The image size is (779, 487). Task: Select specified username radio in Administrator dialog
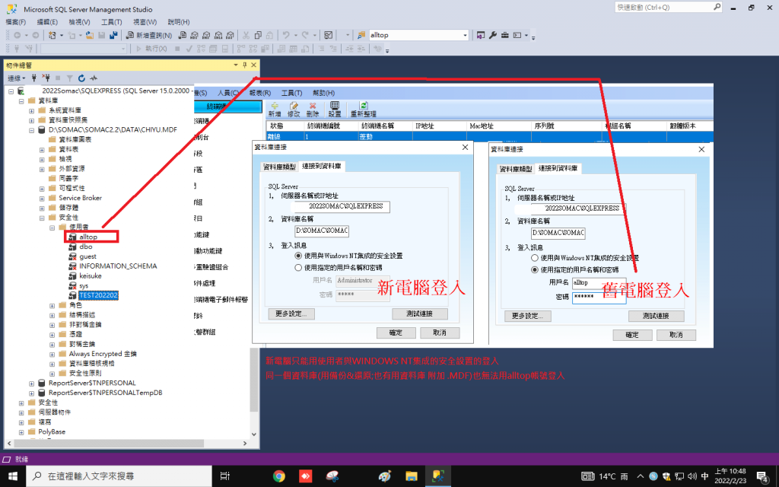tap(298, 268)
